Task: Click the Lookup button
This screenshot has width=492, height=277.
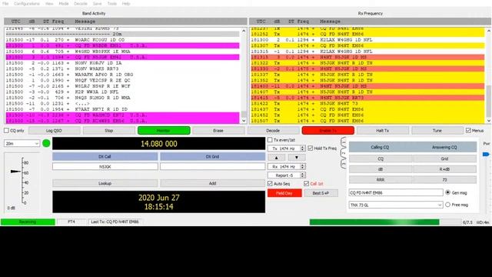Action: click(105, 183)
